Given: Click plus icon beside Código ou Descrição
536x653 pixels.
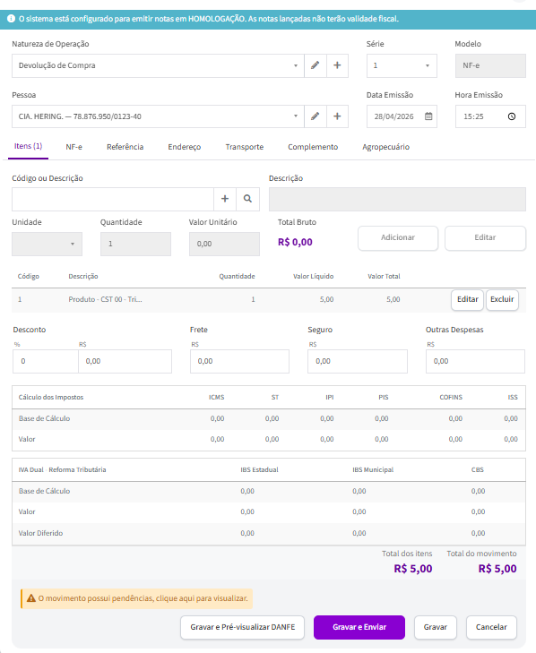Looking at the screenshot, I should coord(225,199).
